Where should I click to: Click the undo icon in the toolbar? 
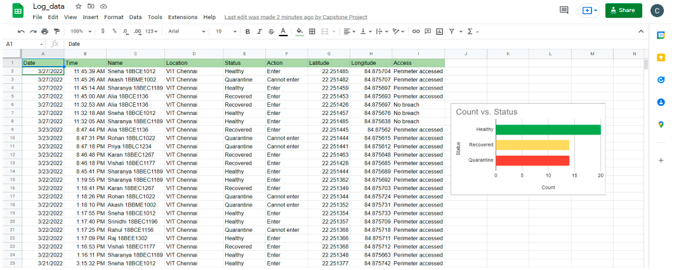pyautogui.click(x=22, y=31)
